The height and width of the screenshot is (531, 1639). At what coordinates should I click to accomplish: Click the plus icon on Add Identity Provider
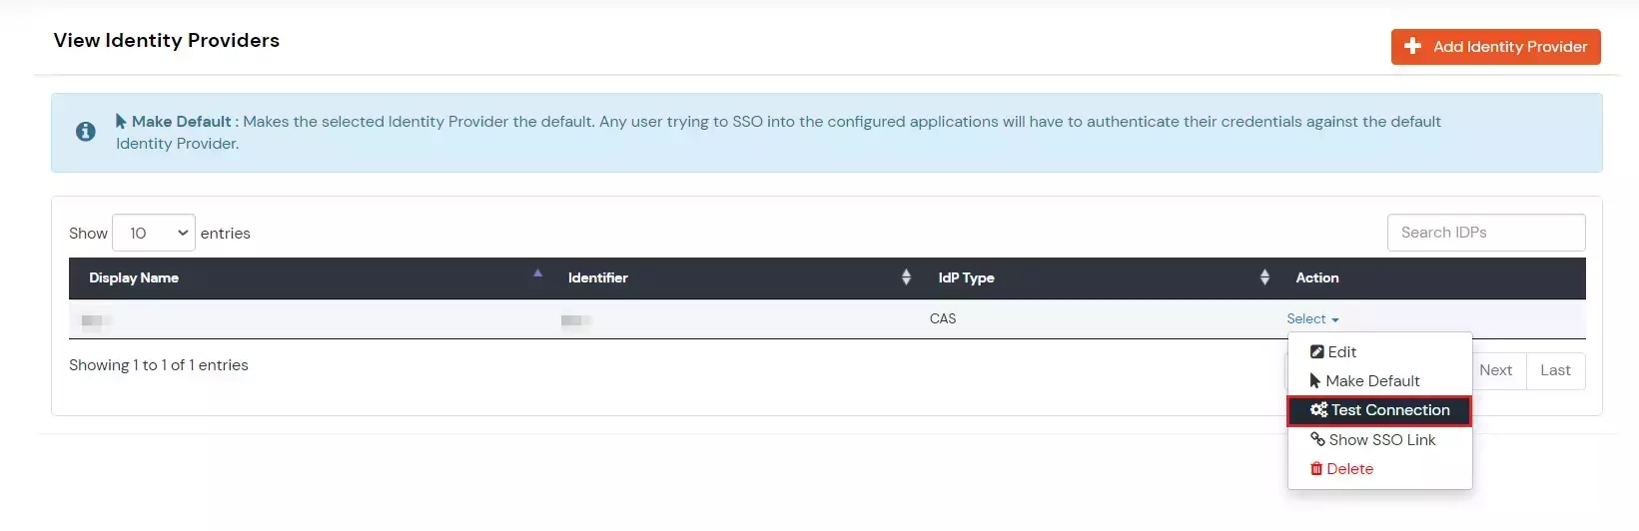click(x=1412, y=46)
